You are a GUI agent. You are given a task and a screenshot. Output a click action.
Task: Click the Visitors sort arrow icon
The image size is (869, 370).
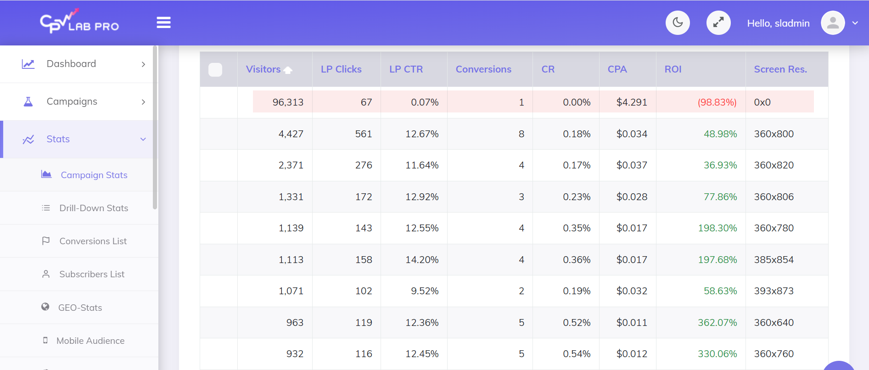click(x=288, y=70)
